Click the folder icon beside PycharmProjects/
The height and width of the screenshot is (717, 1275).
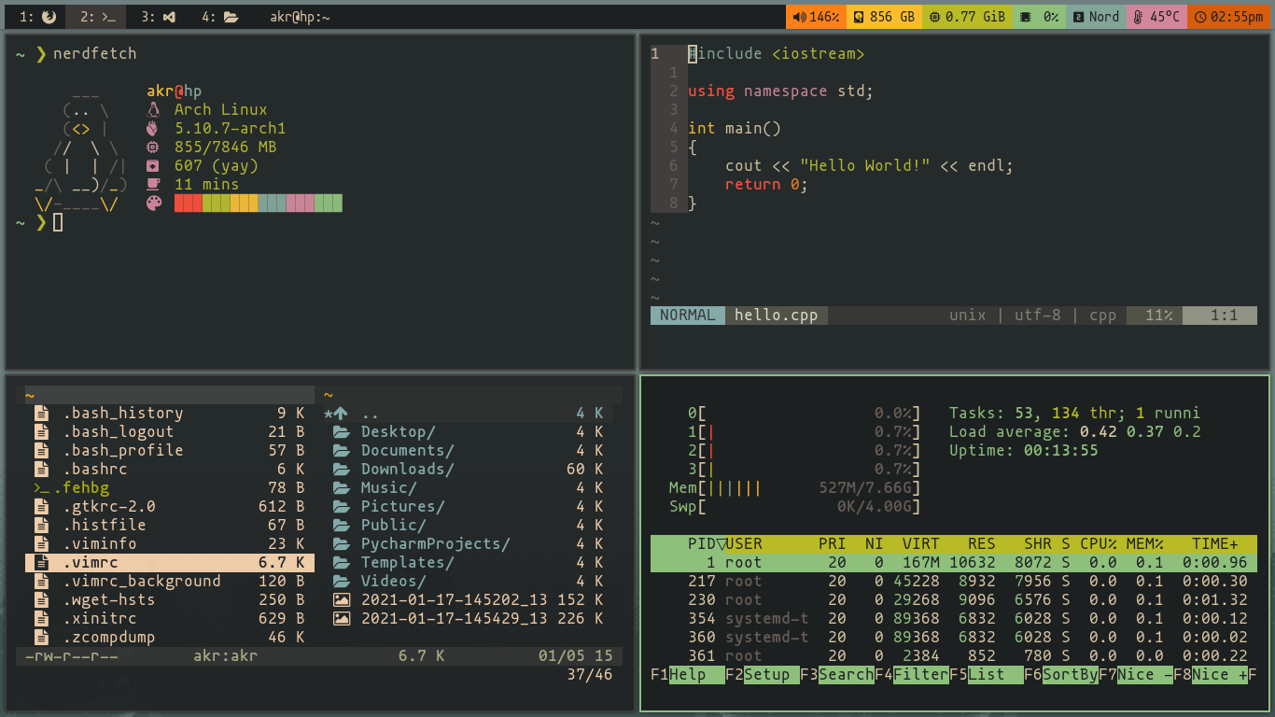(x=342, y=543)
